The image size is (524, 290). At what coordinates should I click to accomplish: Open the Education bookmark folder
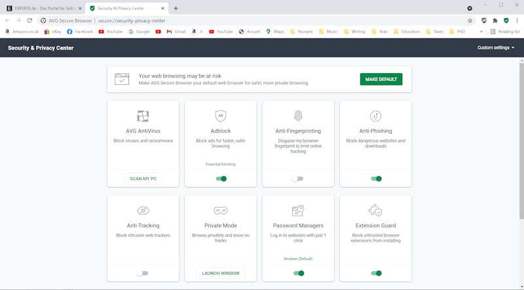407,31
